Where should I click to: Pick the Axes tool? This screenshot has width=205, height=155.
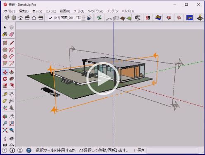coord(5,108)
